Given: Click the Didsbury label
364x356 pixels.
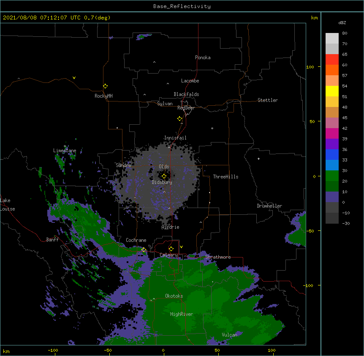Looking at the screenshot, I should 162,182.
